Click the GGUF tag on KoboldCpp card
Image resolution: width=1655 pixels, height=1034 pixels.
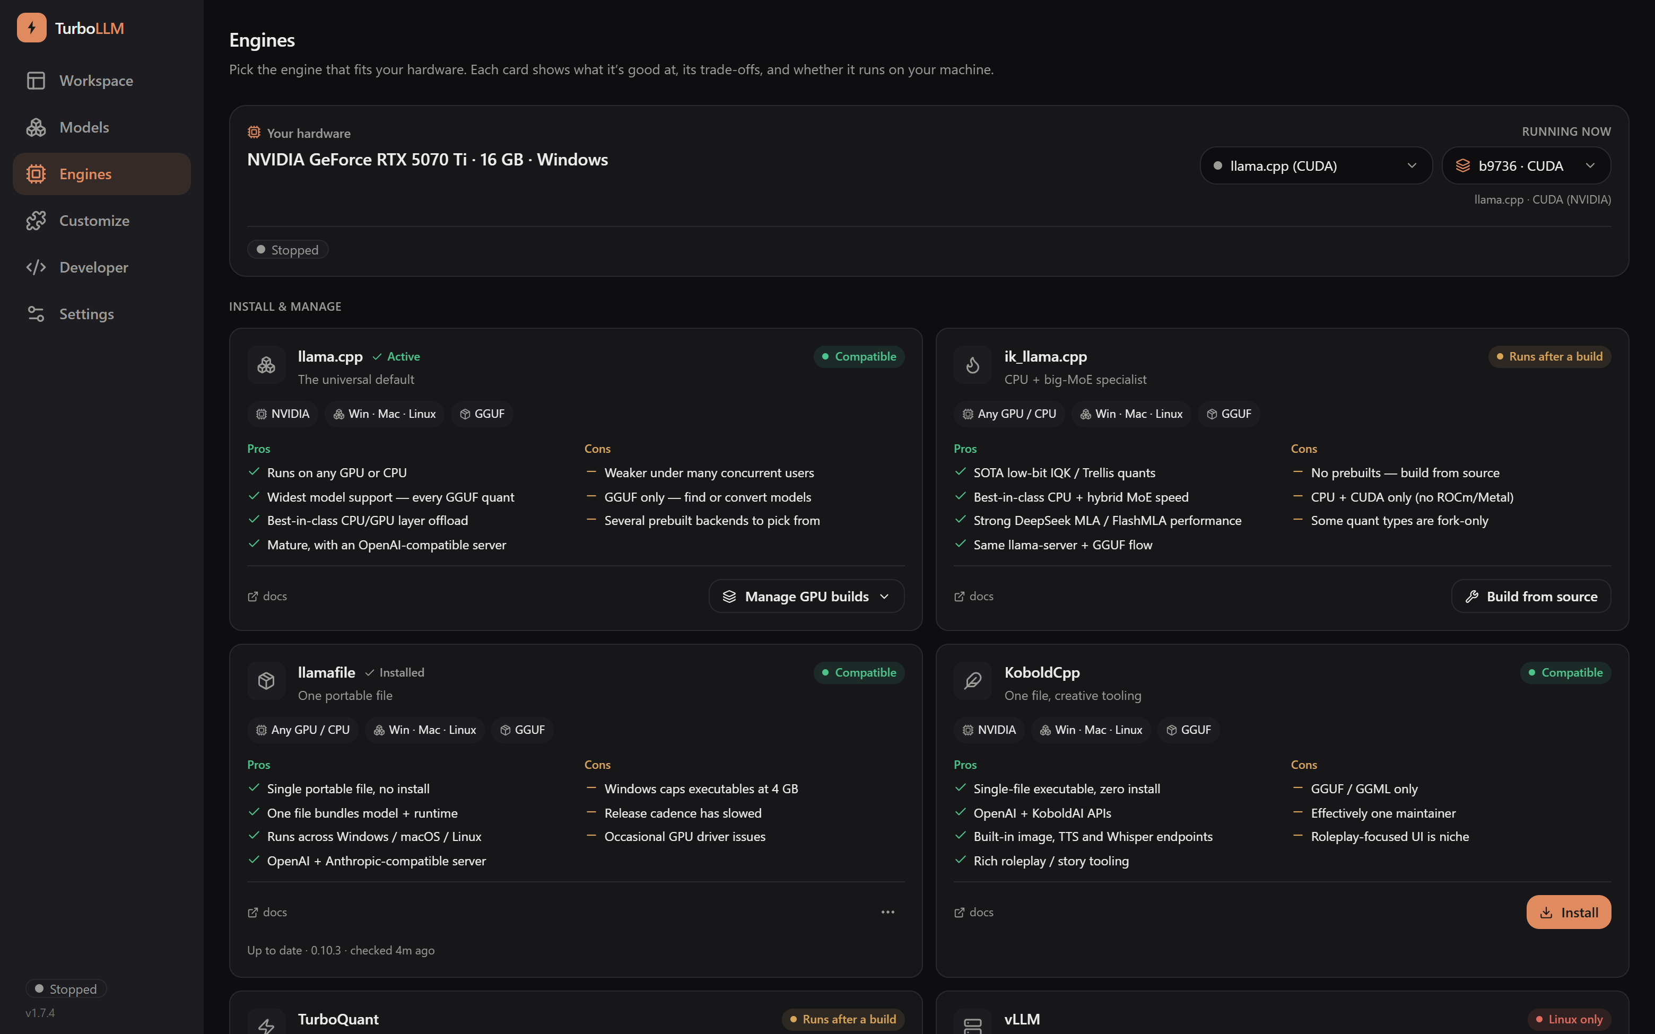click(1188, 730)
